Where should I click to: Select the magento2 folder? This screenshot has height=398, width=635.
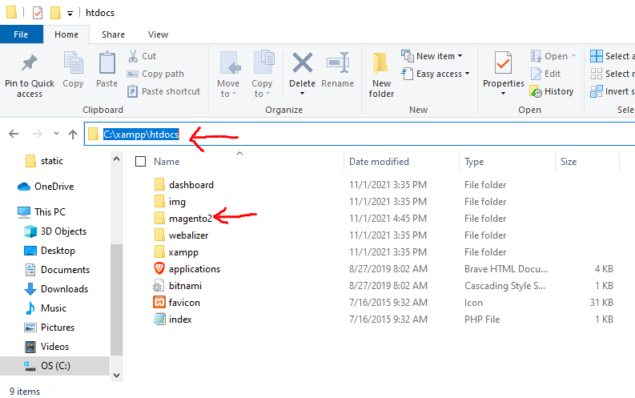(x=183, y=219)
